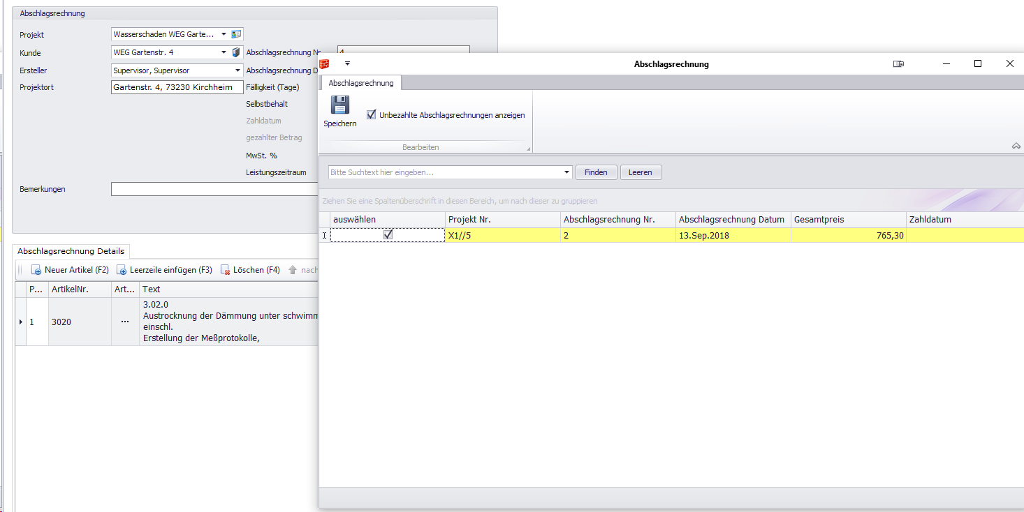The width and height of the screenshot is (1024, 512).
Task: Open quick access toolbar customize arrow
Action: pyautogui.click(x=347, y=64)
